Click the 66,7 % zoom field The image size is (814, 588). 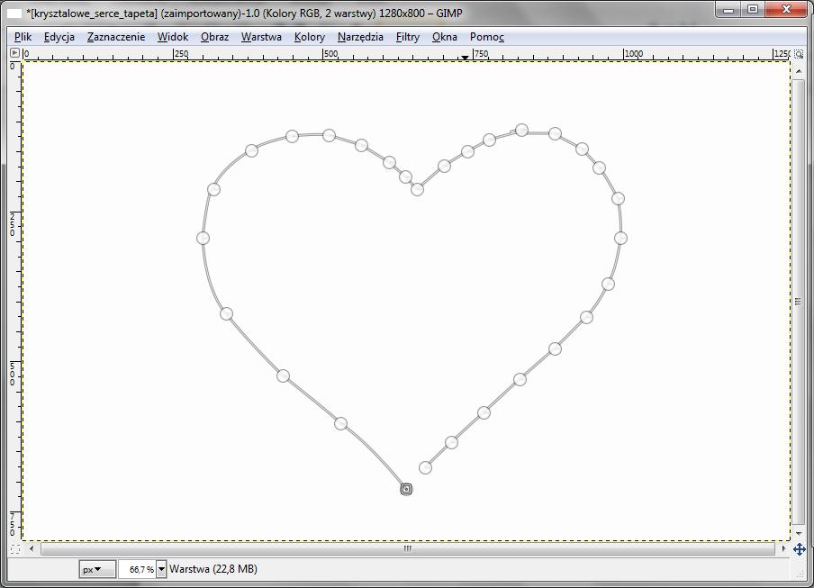coord(138,569)
